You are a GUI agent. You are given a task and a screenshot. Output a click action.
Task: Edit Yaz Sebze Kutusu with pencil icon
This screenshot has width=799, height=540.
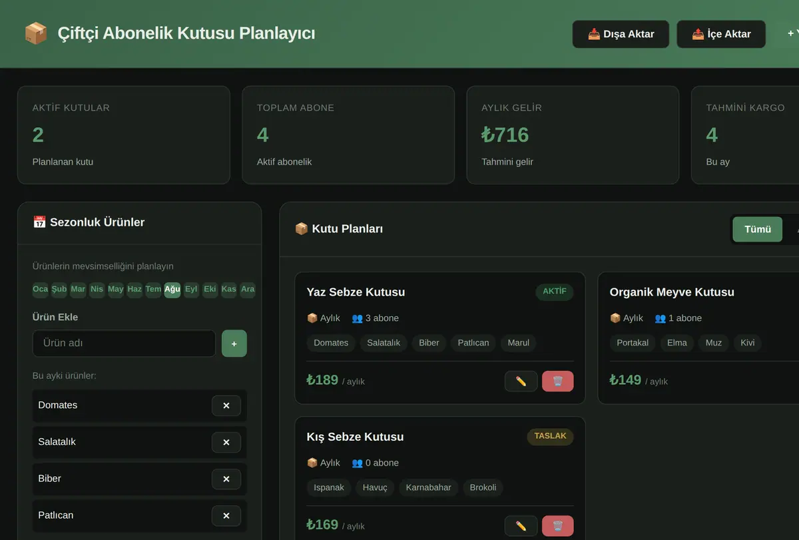coord(521,382)
